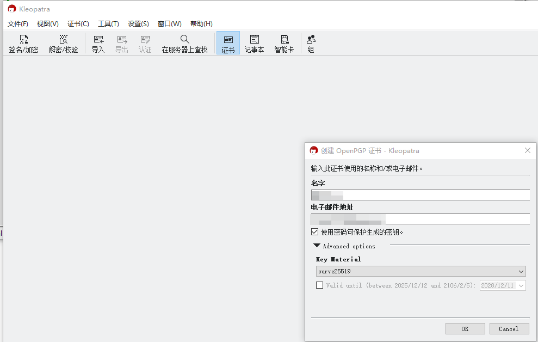
Task: Open the 设置(S) menu
Action: [x=138, y=24]
